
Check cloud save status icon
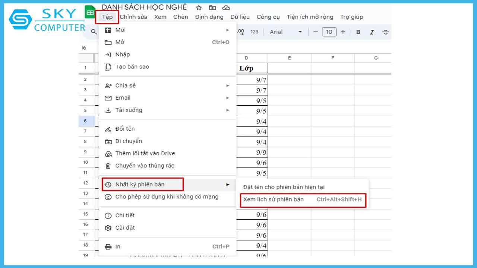click(226, 7)
